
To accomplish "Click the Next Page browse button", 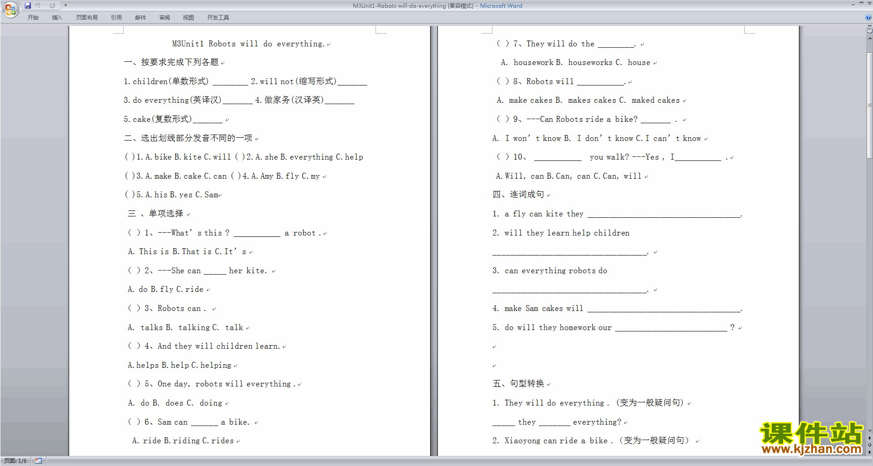I will click(x=870, y=452).
